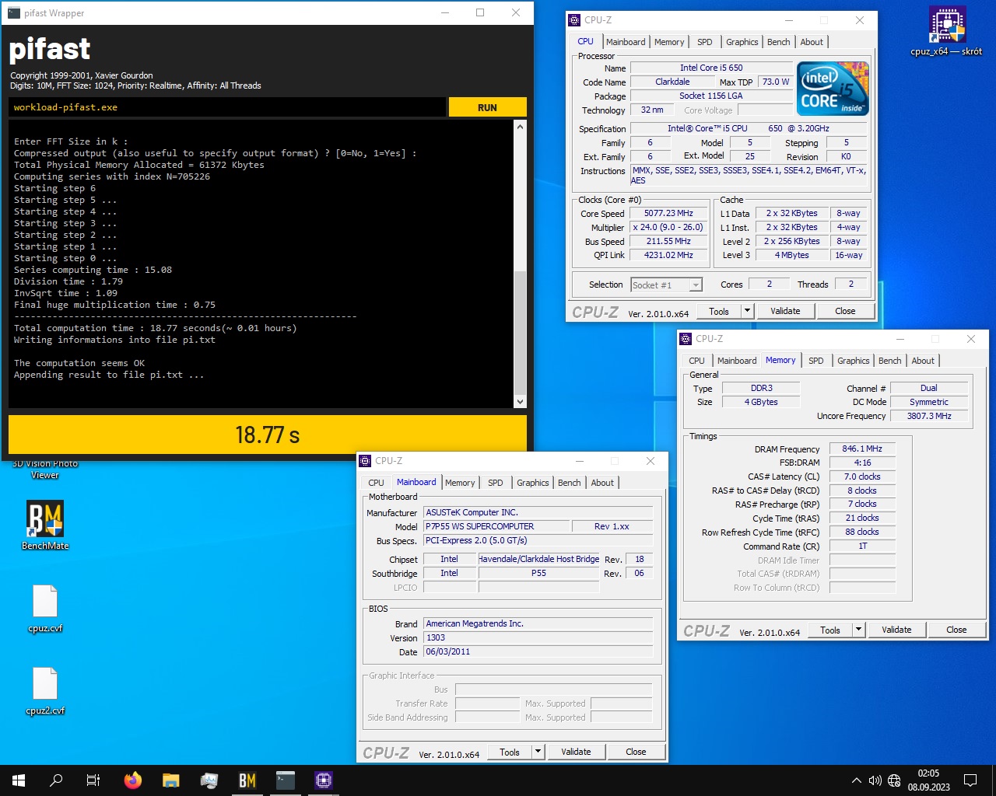Expand Tools dropdown arrow in Memory CPU-Z window

coord(859,630)
